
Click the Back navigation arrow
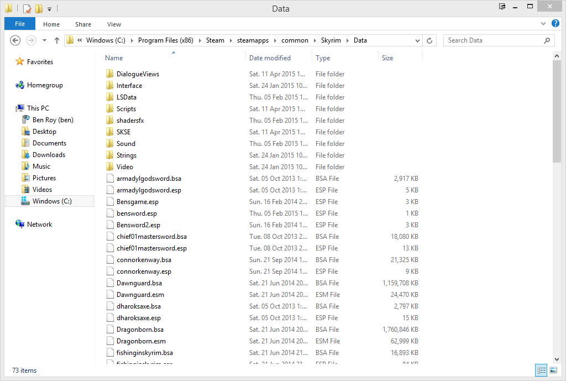coord(15,40)
